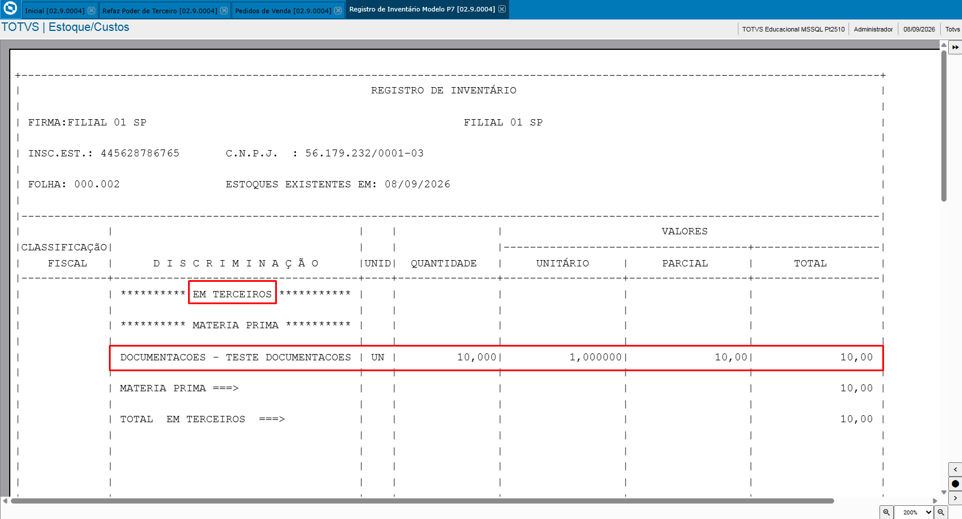Screen dimensions: 962x519
Task: Open the 200% zoom level dropdown
Action: pyautogui.click(x=914, y=512)
